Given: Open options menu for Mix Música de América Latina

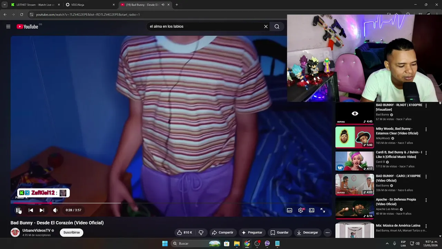Looking at the screenshot, I should pyautogui.click(x=426, y=226).
